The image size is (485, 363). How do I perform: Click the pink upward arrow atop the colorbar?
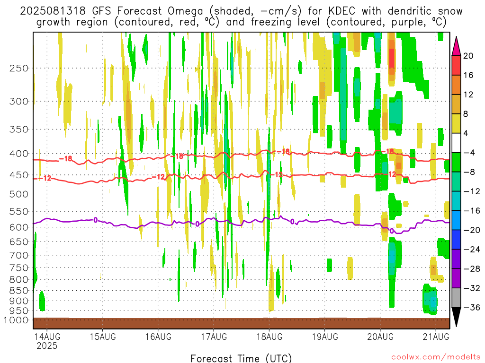click(x=456, y=46)
